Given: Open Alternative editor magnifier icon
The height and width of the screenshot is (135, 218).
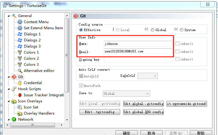Looking at the screenshot, I should coord(20,71).
